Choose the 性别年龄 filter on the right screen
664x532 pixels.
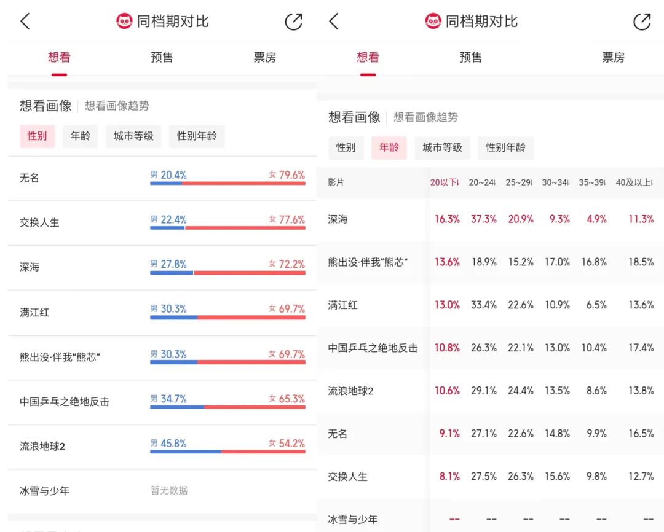[505, 147]
